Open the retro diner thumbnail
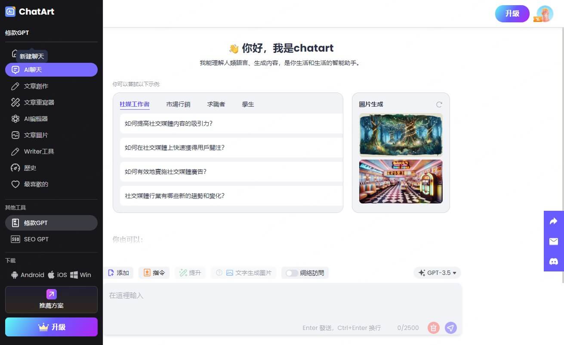Screen dimensions: 564x345 point(401,182)
